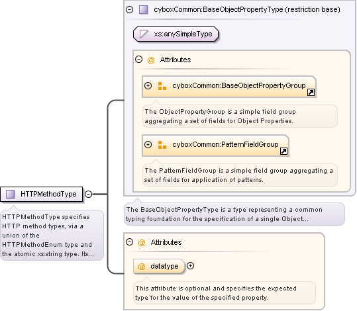Select the xs:anySimpleType node
Viewport: 357px width, 311px height.
176,34
